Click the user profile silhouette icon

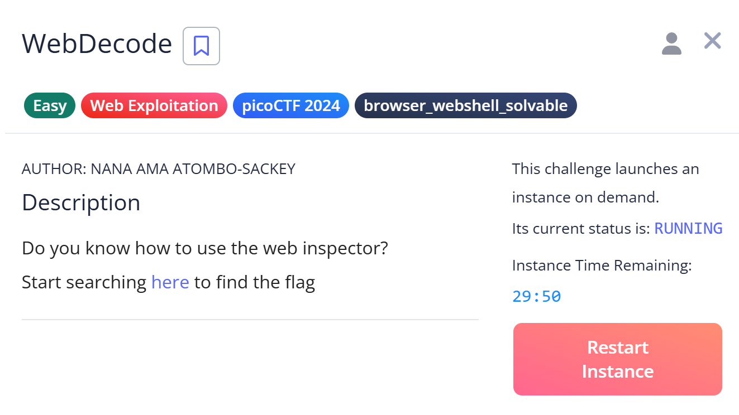[x=671, y=44]
